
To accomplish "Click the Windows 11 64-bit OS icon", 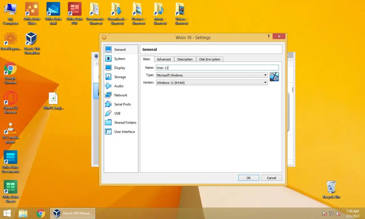I will 274,77.
